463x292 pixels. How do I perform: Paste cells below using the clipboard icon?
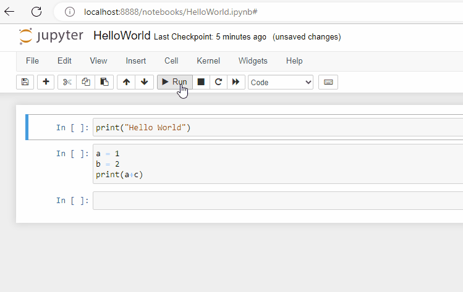pos(104,82)
